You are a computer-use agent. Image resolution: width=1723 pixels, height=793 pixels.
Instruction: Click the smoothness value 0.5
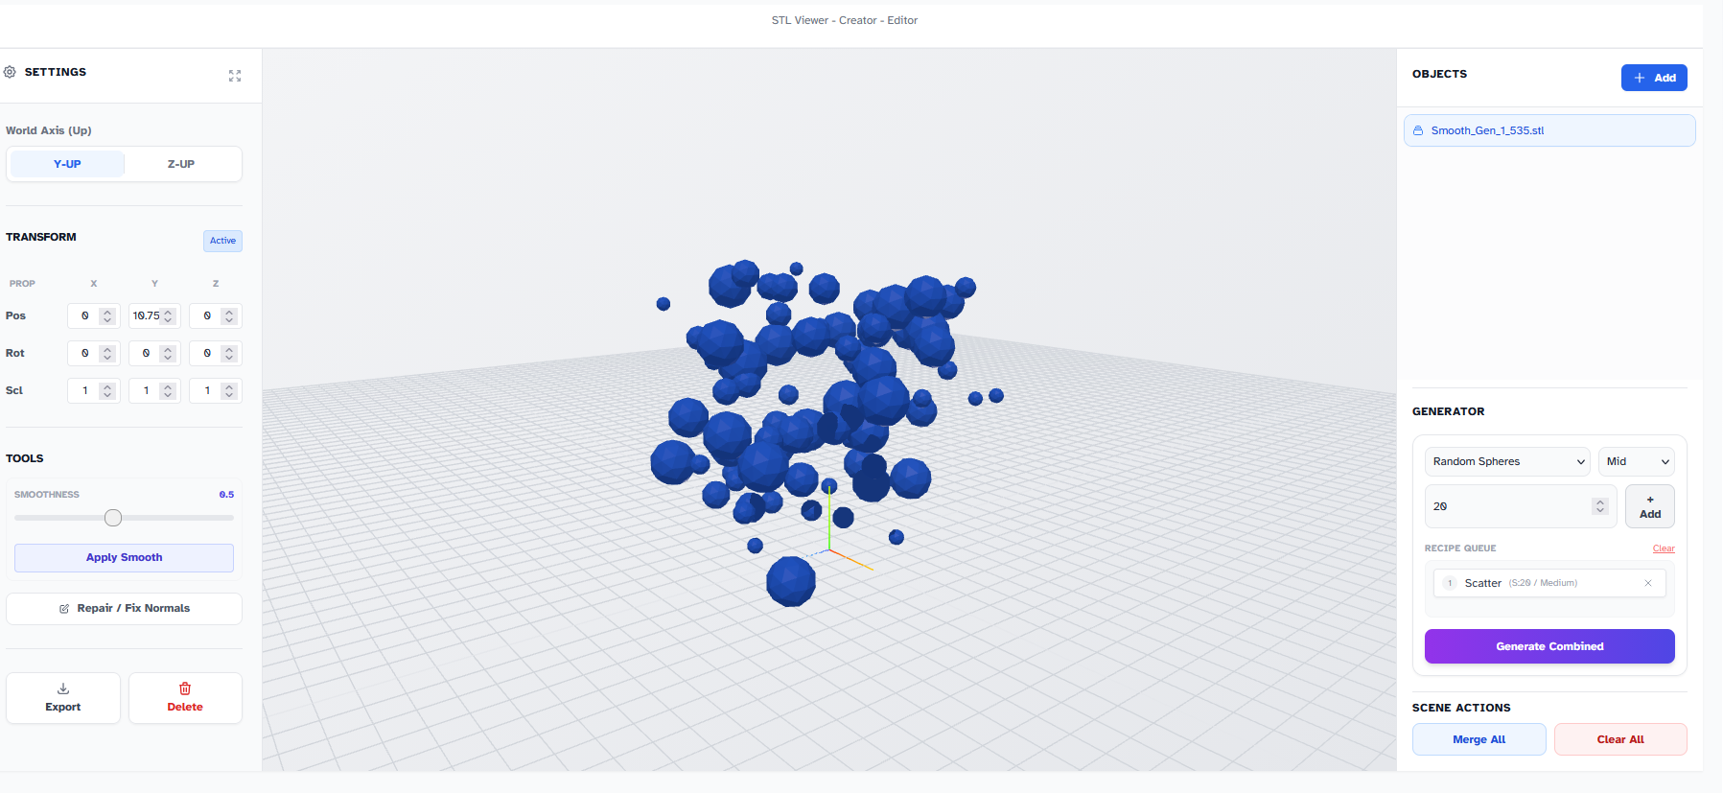pyautogui.click(x=226, y=495)
